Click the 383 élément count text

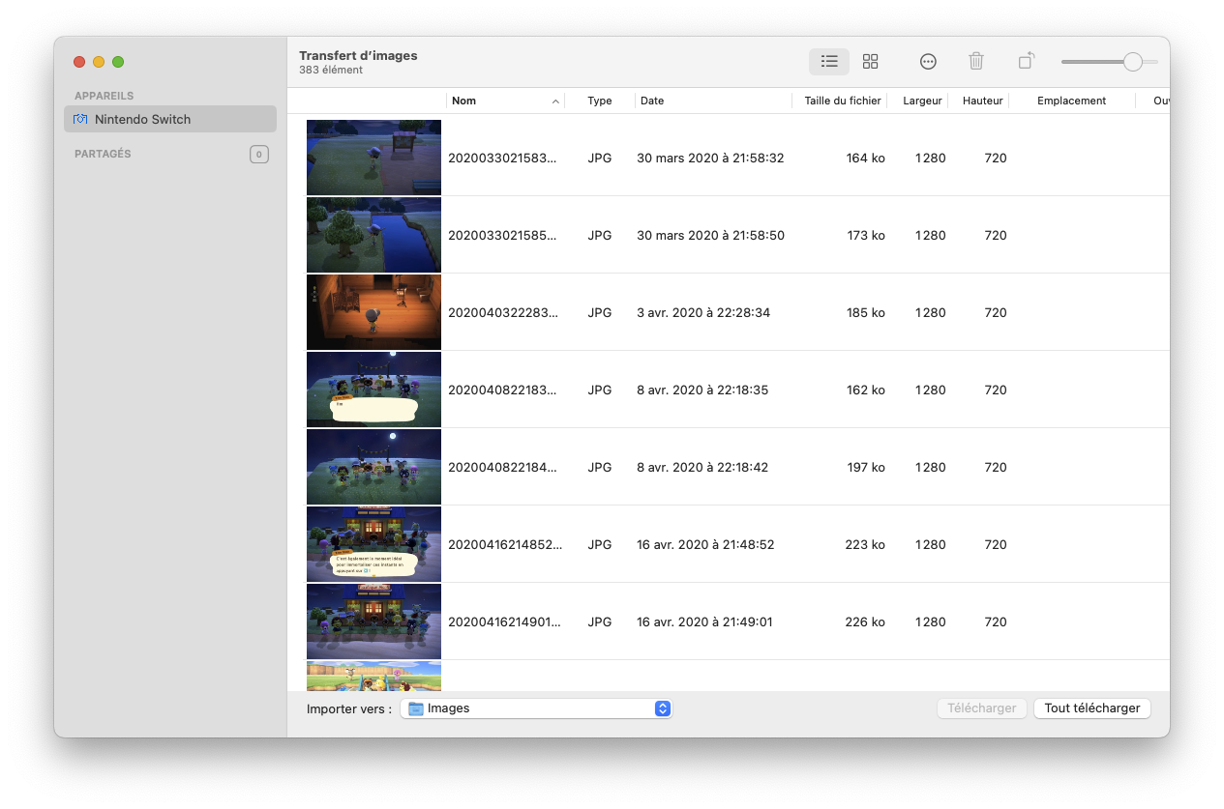(x=331, y=71)
